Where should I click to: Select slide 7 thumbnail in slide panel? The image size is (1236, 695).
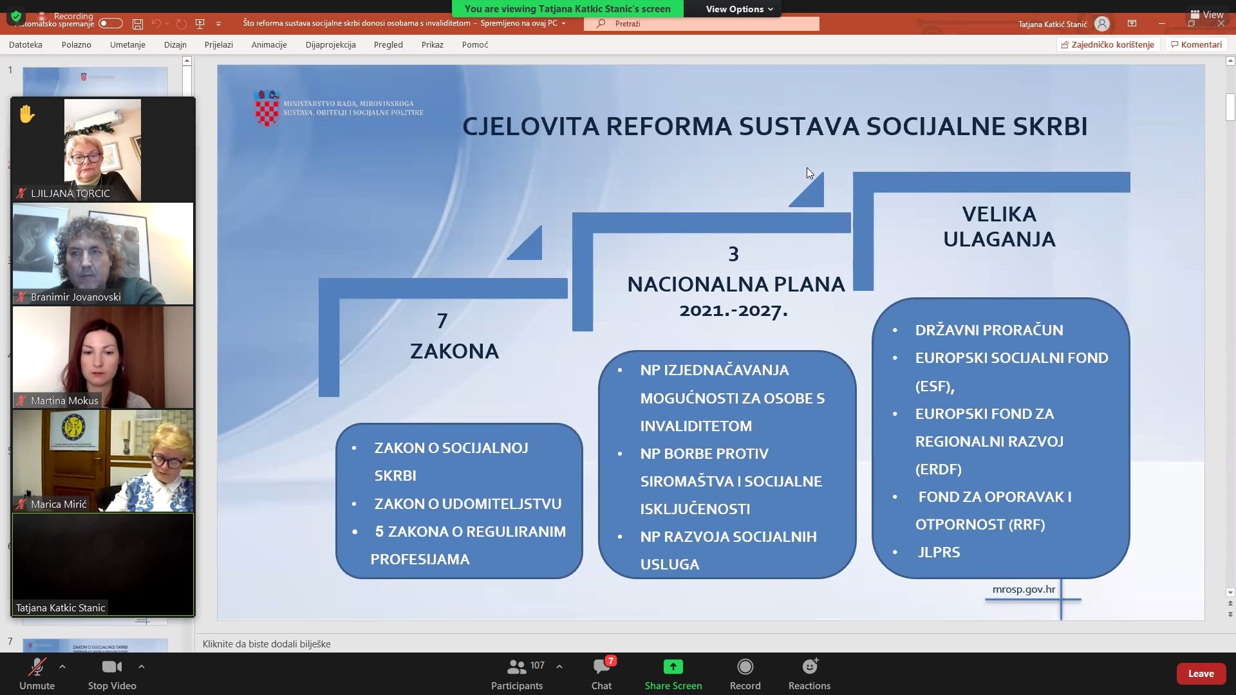tap(95, 645)
